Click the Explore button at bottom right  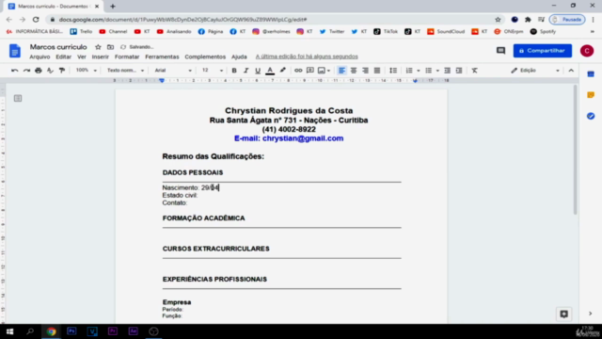[563, 314]
